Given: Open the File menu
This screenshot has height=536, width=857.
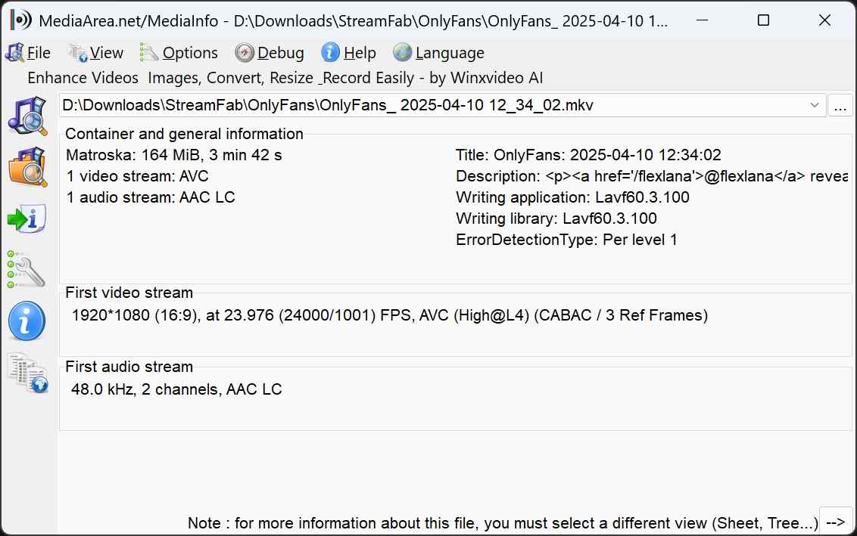Looking at the screenshot, I should coord(29,53).
